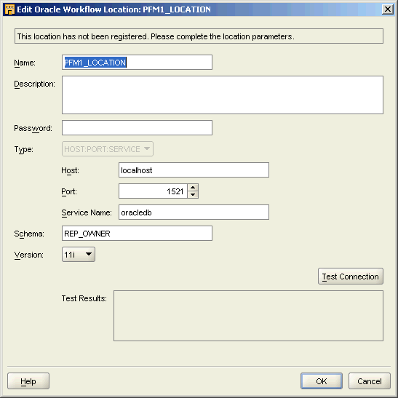Click the Host field containing localhost
Viewport: 398px width, 398px height.
pyautogui.click(x=194, y=170)
